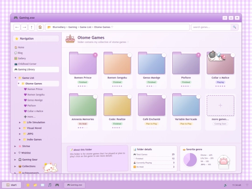Set Ikemen Prince star rating
Viewport: 252px width, 189px height.
tap(83, 86)
